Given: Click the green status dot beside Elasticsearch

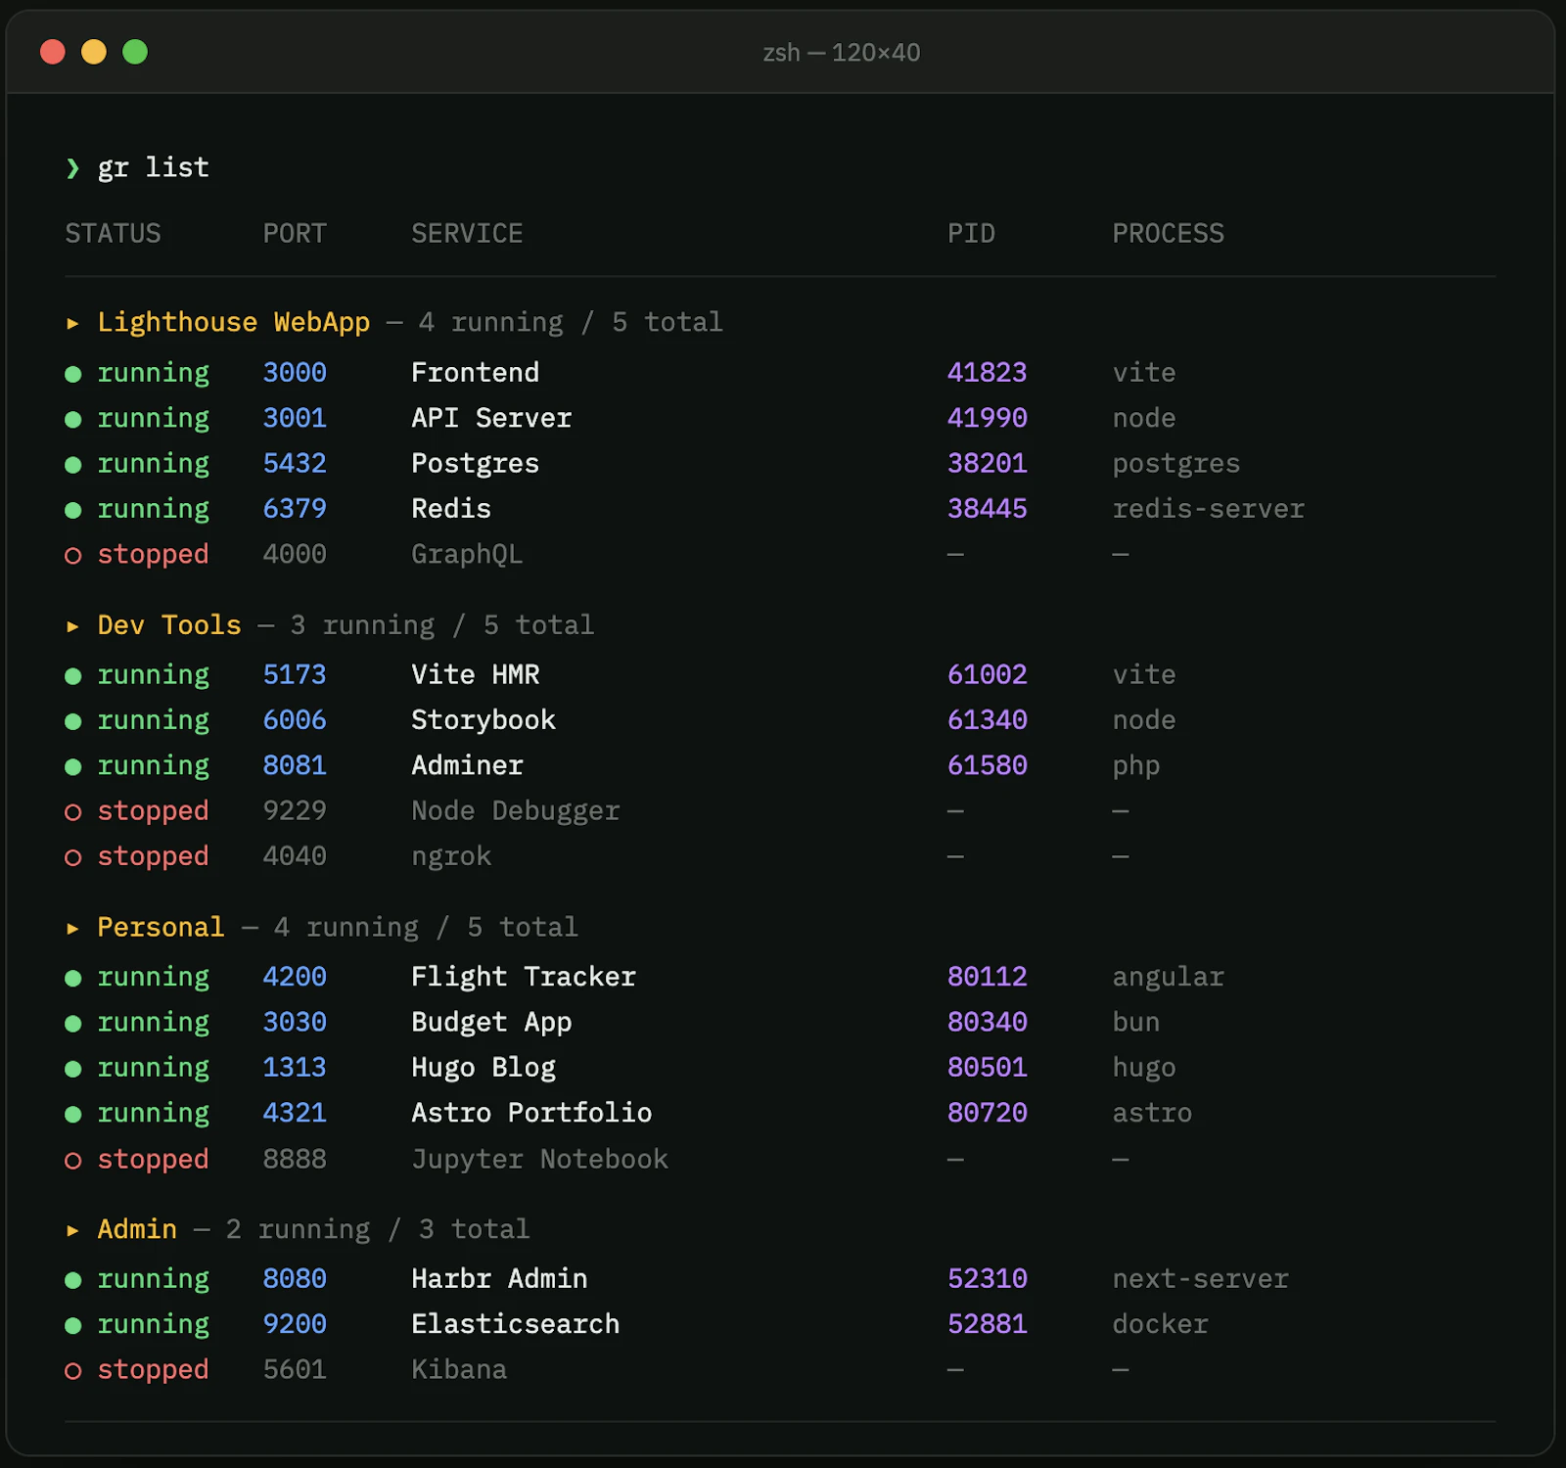Looking at the screenshot, I should (72, 1326).
